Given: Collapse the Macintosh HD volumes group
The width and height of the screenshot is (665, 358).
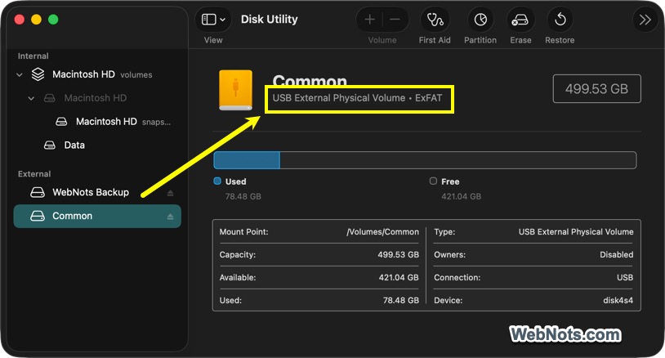Looking at the screenshot, I should (20, 74).
